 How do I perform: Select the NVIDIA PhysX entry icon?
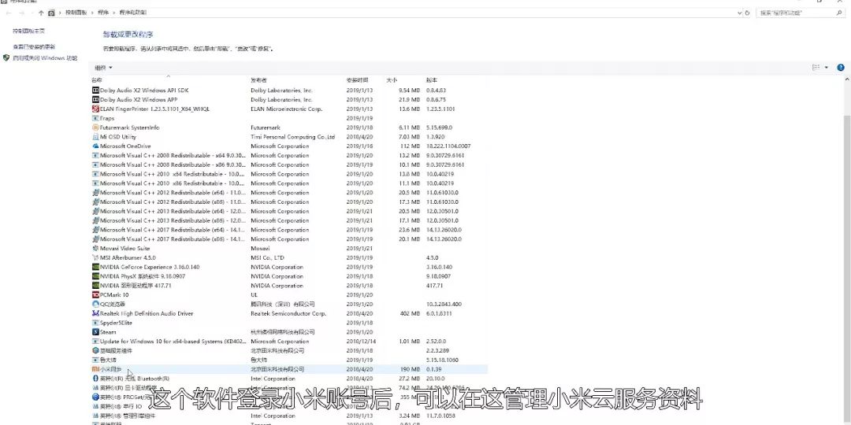(95, 276)
